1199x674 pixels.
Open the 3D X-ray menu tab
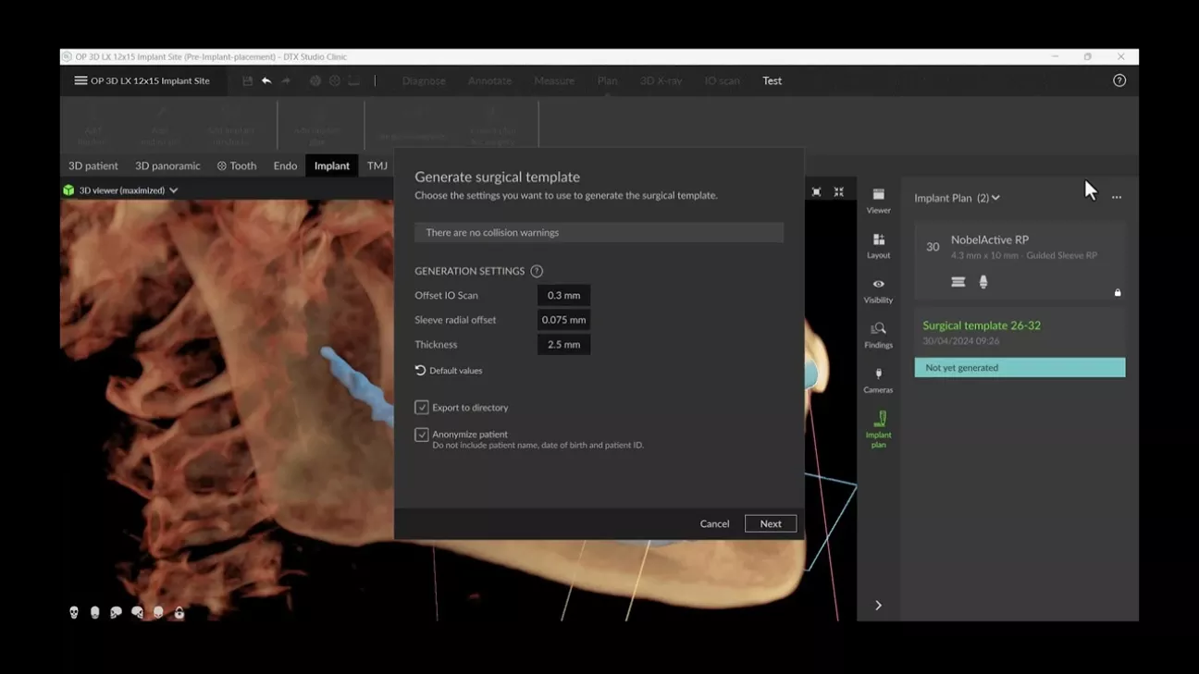point(661,80)
